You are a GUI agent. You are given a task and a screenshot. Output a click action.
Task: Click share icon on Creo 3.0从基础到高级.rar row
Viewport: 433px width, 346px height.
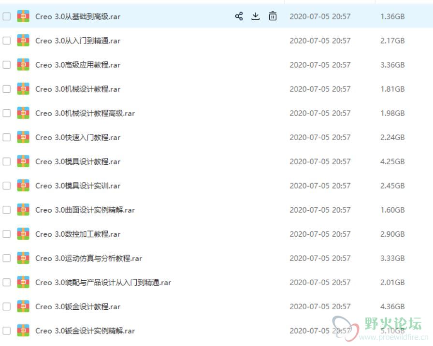(x=239, y=16)
